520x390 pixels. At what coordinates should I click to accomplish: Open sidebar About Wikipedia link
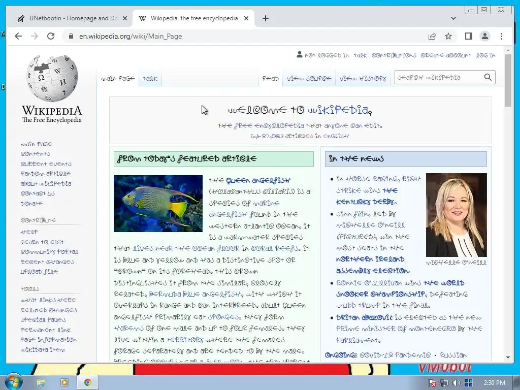(46, 184)
